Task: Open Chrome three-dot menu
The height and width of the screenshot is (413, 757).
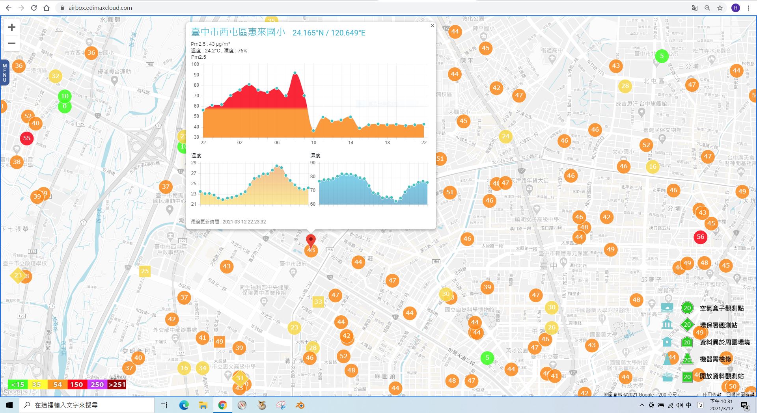Action: point(748,8)
